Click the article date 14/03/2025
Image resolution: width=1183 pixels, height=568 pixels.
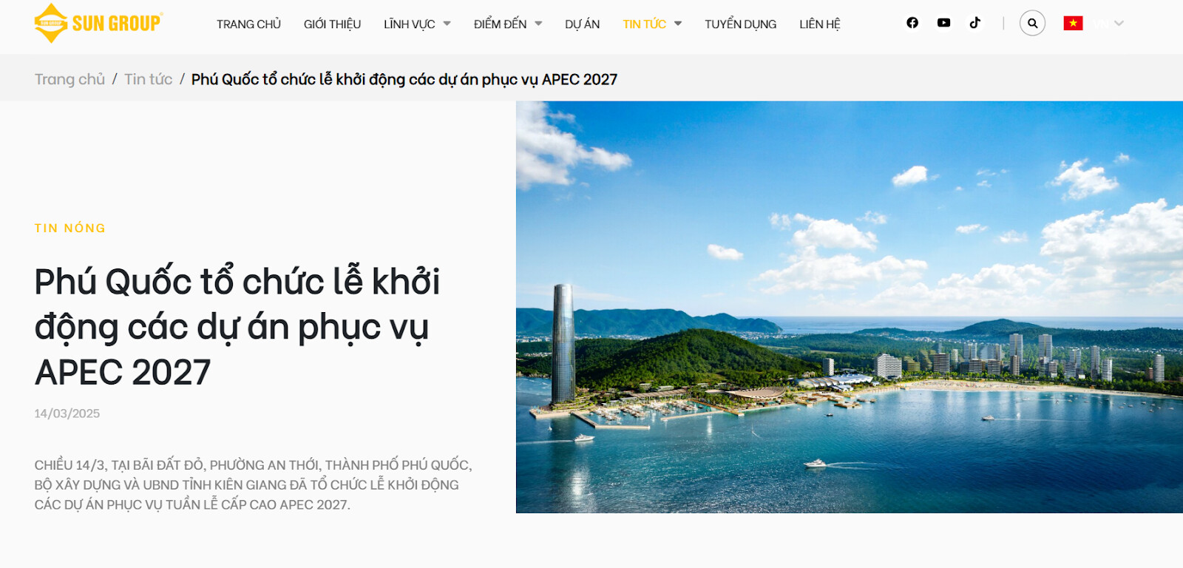pos(67,413)
